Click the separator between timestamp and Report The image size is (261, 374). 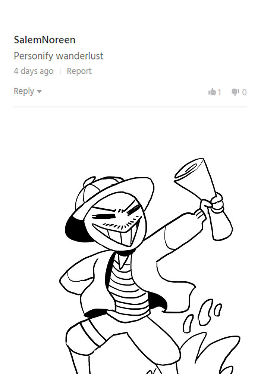tap(60, 71)
